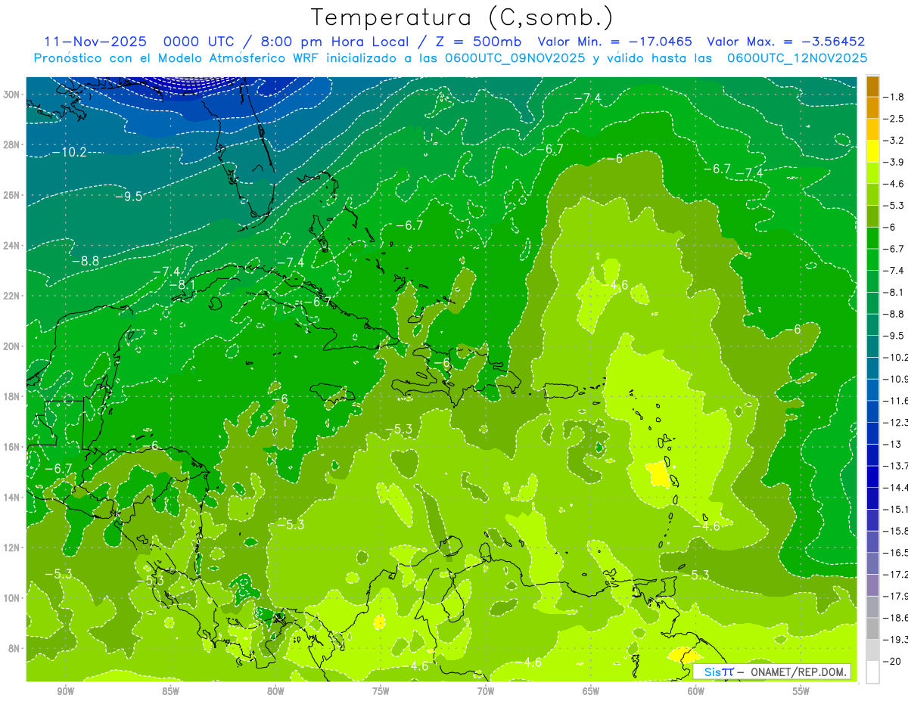The width and height of the screenshot is (908, 701).
Task: Click the "80W" longitude axis label
Action: pyautogui.click(x=276, y=691)
